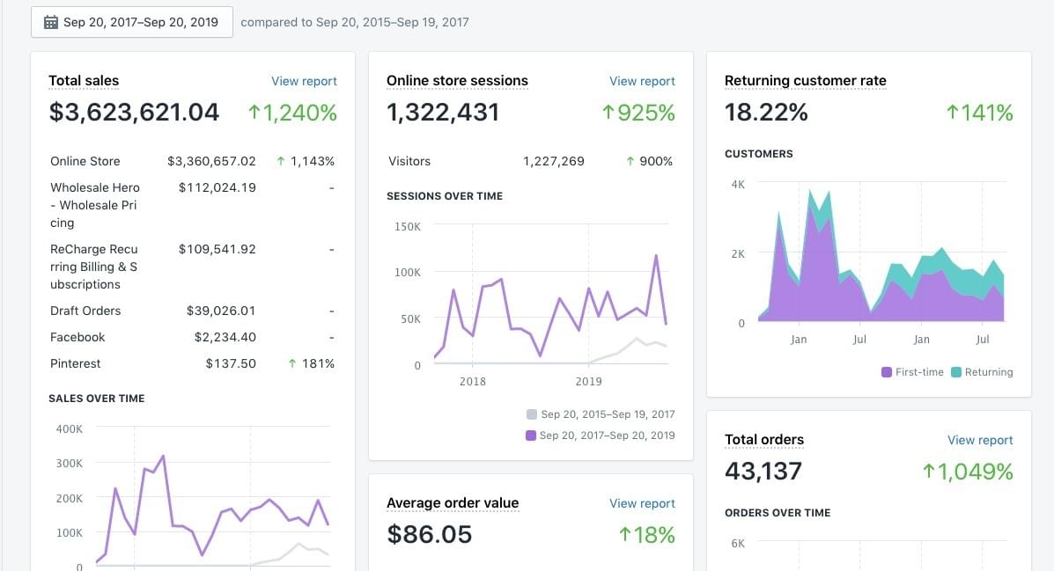Click the calendar icon in date picker

(x=51, y=23)
